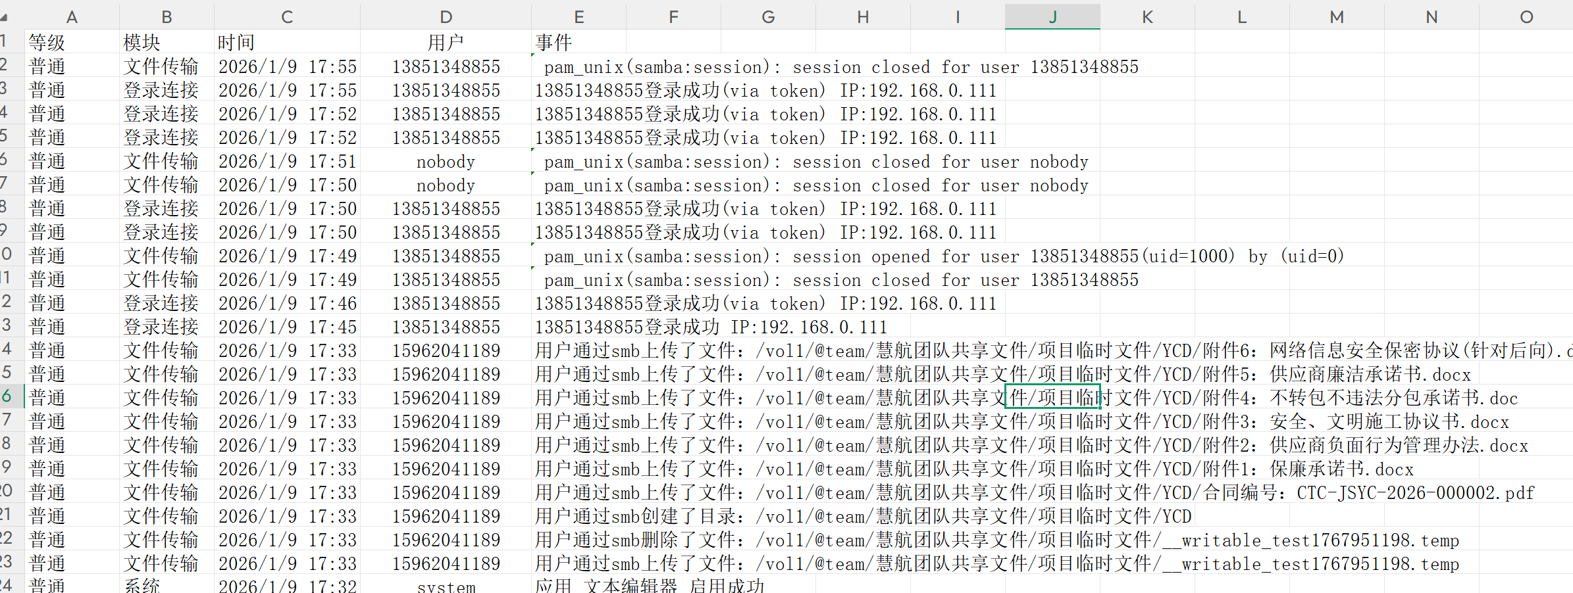Screen dimensions: 1573x593
Task: Click the nobody user cell at 17:50
Action: pos(446,185)
